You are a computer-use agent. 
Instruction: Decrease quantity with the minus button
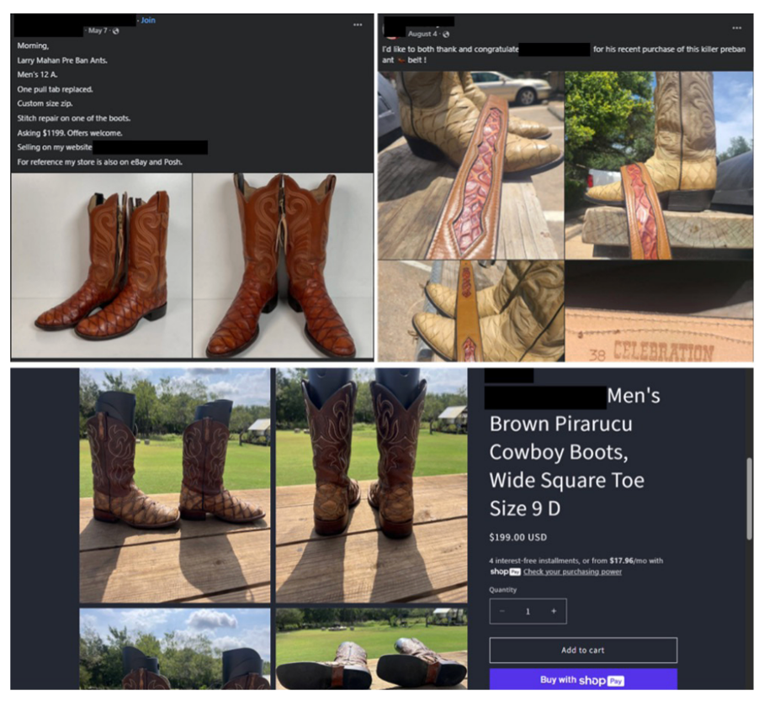pyautogui.click(x=502, y=611)
